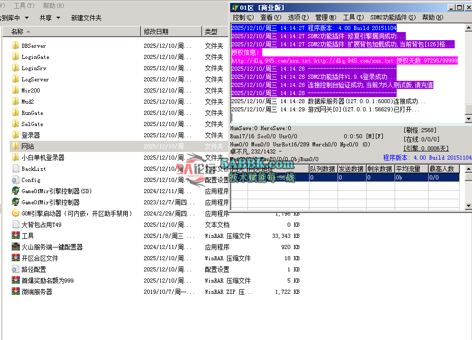Viewport: 472px width, 340px height.
Task: Open the 管理(M) menu in server window
Action: (x=325, y=17)
